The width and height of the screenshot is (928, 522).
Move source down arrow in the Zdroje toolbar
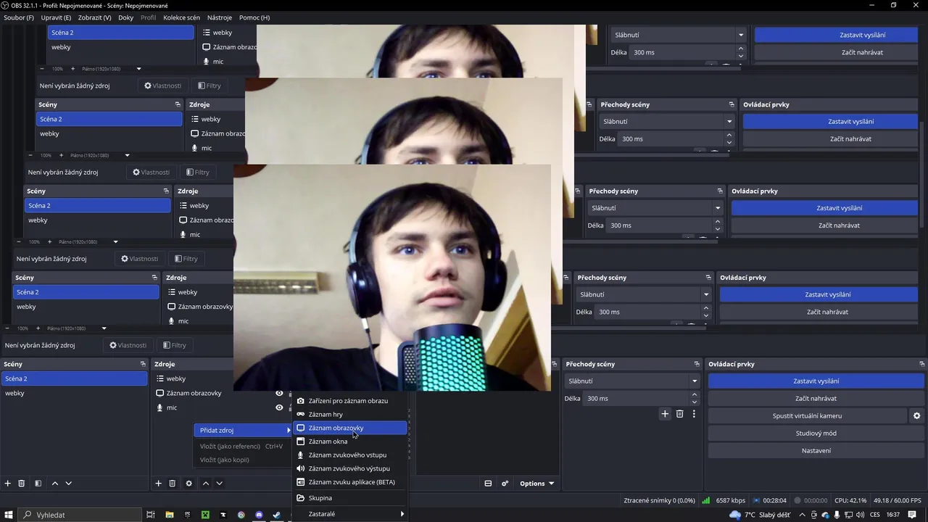(219, 484)
